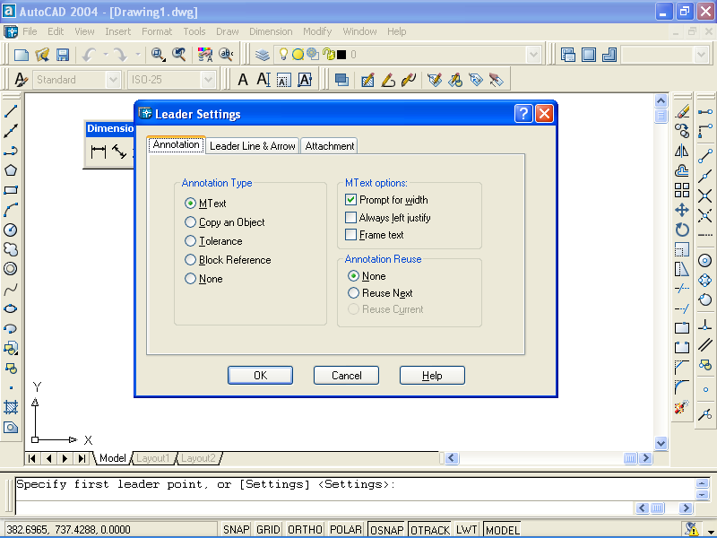Open the Standard text style dropdown
Image resolution: width=717 pixels, height=538 pixels.
[x=113, y=80]
